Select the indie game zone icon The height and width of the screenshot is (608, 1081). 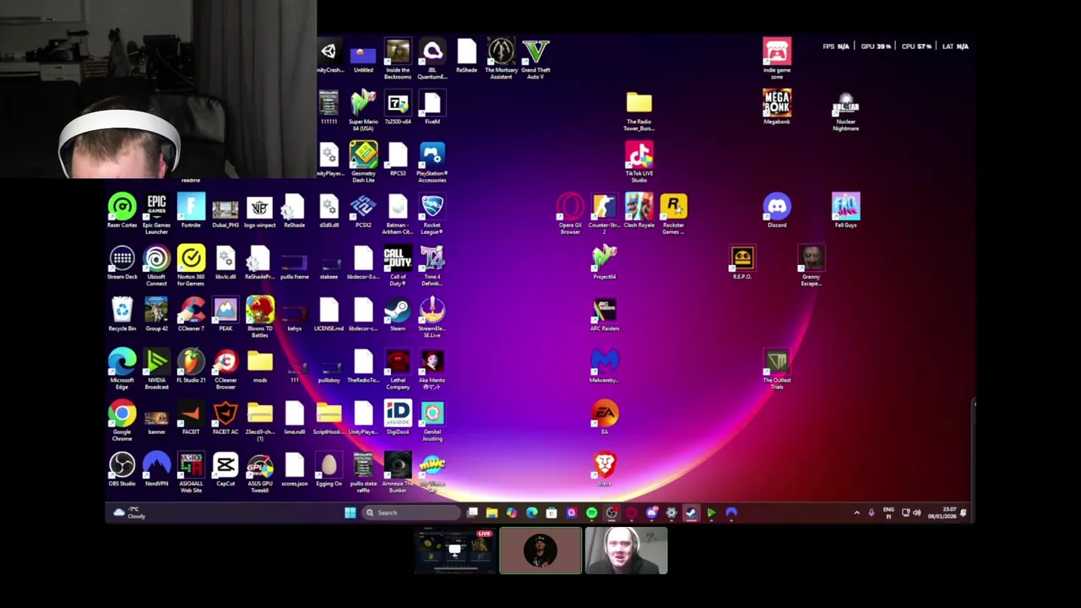point(777,58)
